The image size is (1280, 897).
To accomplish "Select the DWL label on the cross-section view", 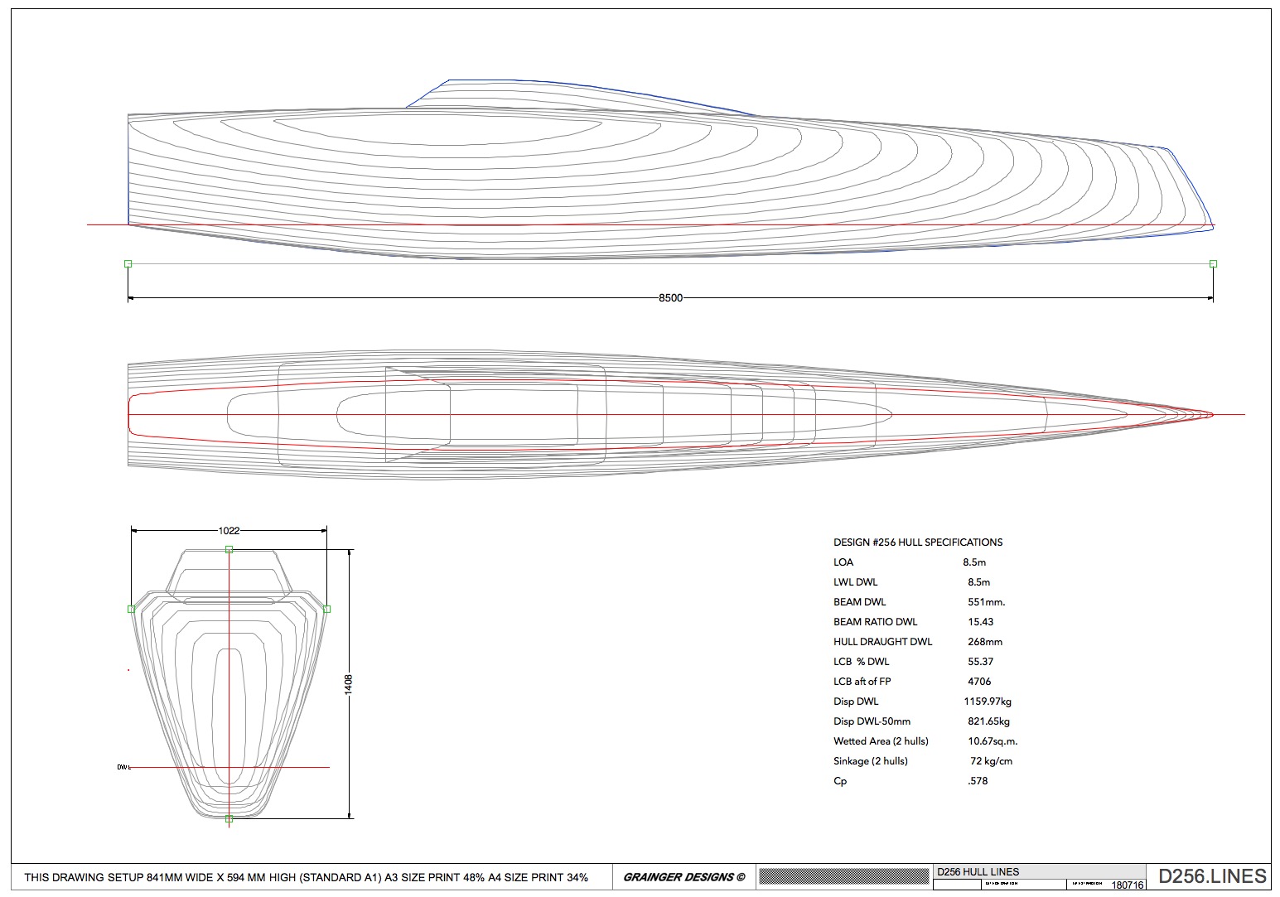I will tap(123, 768).
